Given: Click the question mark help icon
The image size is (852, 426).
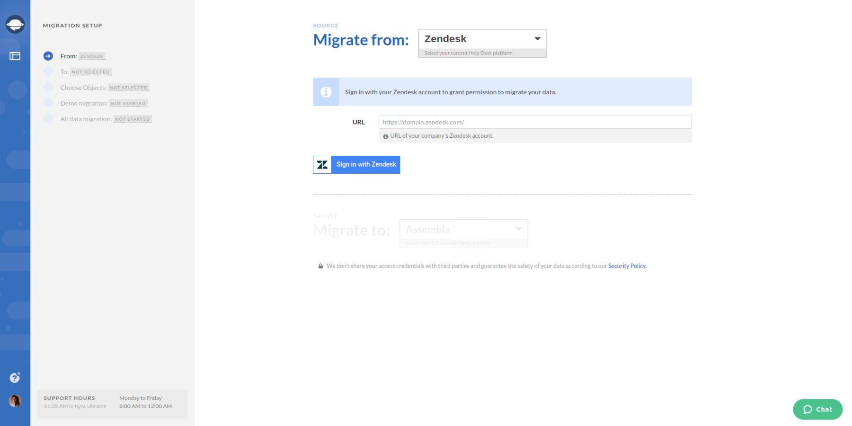Looking at the screenshot, I should pos(14,377).
